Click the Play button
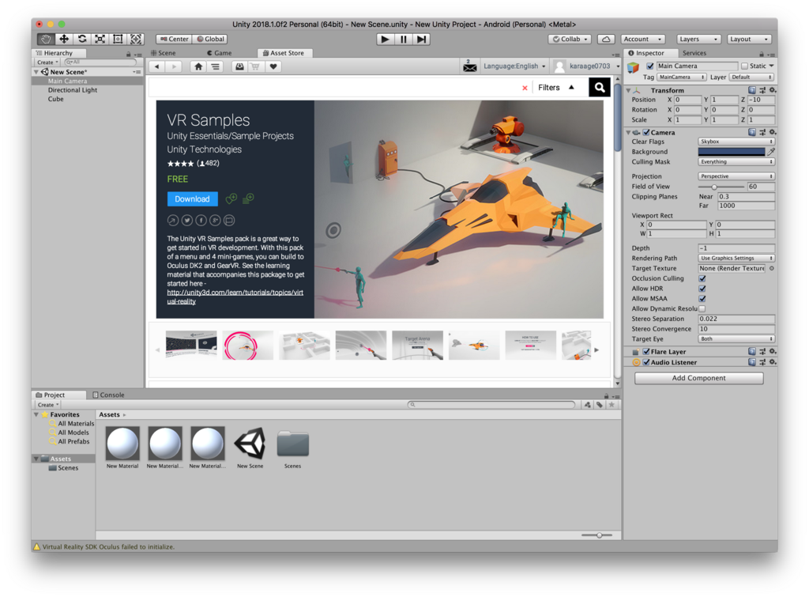809x597 pixels. click(x=385, y=40)
